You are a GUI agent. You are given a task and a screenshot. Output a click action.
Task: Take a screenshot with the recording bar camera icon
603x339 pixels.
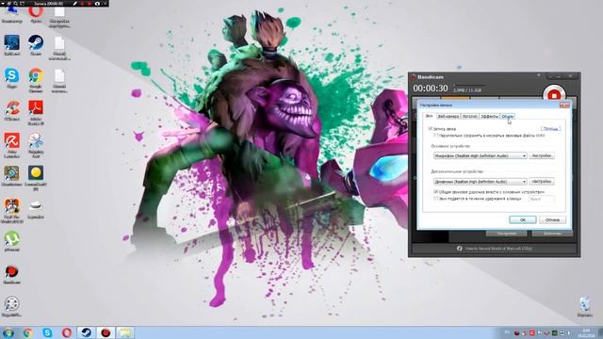pos(97,4)
